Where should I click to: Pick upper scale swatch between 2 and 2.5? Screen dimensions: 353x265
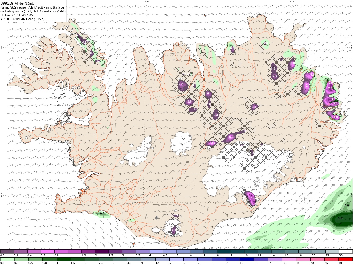102,251
